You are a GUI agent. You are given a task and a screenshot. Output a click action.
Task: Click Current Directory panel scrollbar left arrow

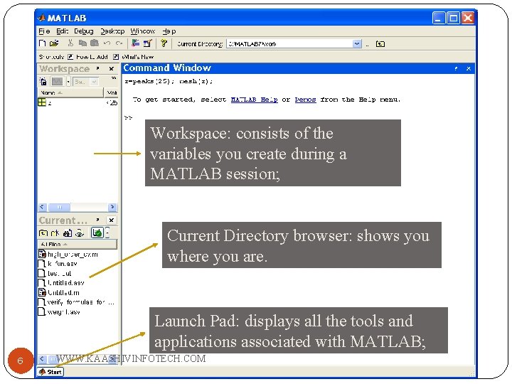(42, 359)
